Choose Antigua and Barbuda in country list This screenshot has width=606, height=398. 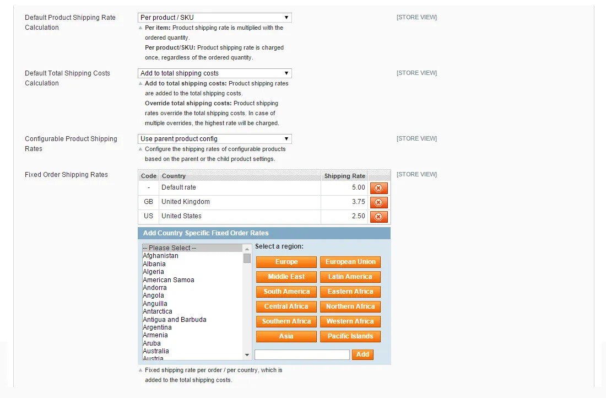tap(192, 320)
